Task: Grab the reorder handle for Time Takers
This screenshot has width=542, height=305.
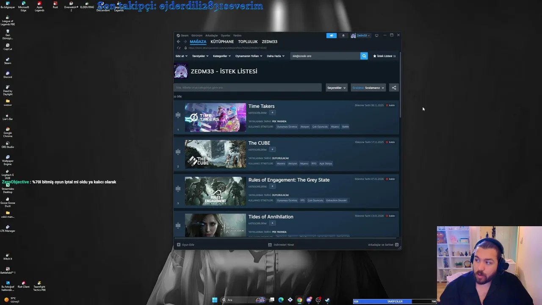Action: [x=178, y=115]
